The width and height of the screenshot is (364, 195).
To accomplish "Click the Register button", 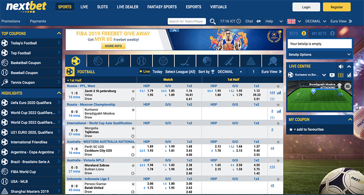I will point(337,7).
